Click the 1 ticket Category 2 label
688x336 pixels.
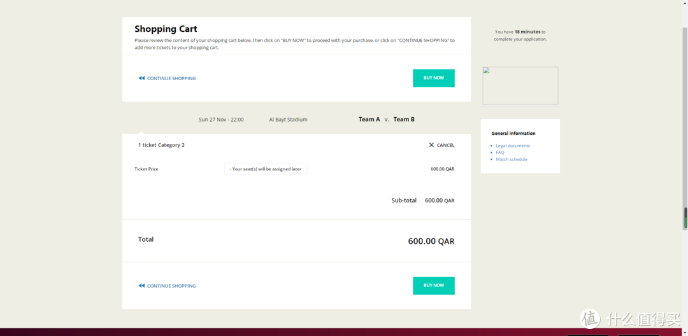(x=161, y=145)
